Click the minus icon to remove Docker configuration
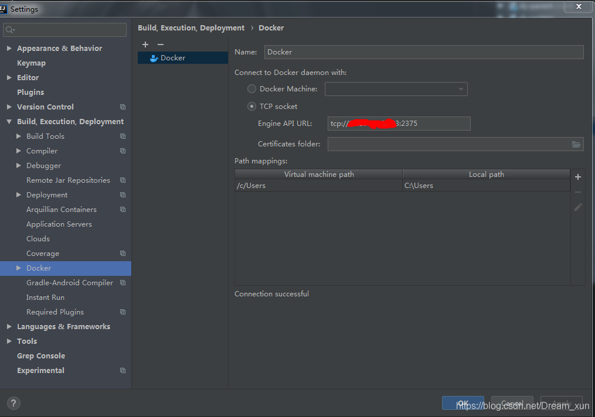This screenshot has width=595, height=417. click(161, 45)
